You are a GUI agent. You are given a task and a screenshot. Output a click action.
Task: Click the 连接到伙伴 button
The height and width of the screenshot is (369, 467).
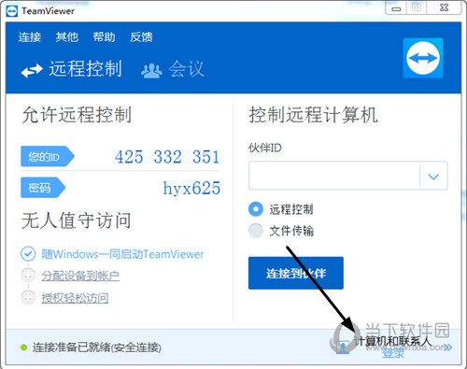tap(296, 273)
